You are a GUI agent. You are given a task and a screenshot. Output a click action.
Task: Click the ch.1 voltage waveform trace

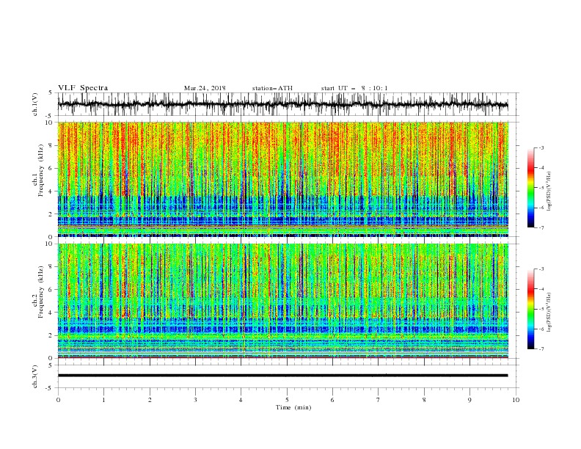click(282, 104)
